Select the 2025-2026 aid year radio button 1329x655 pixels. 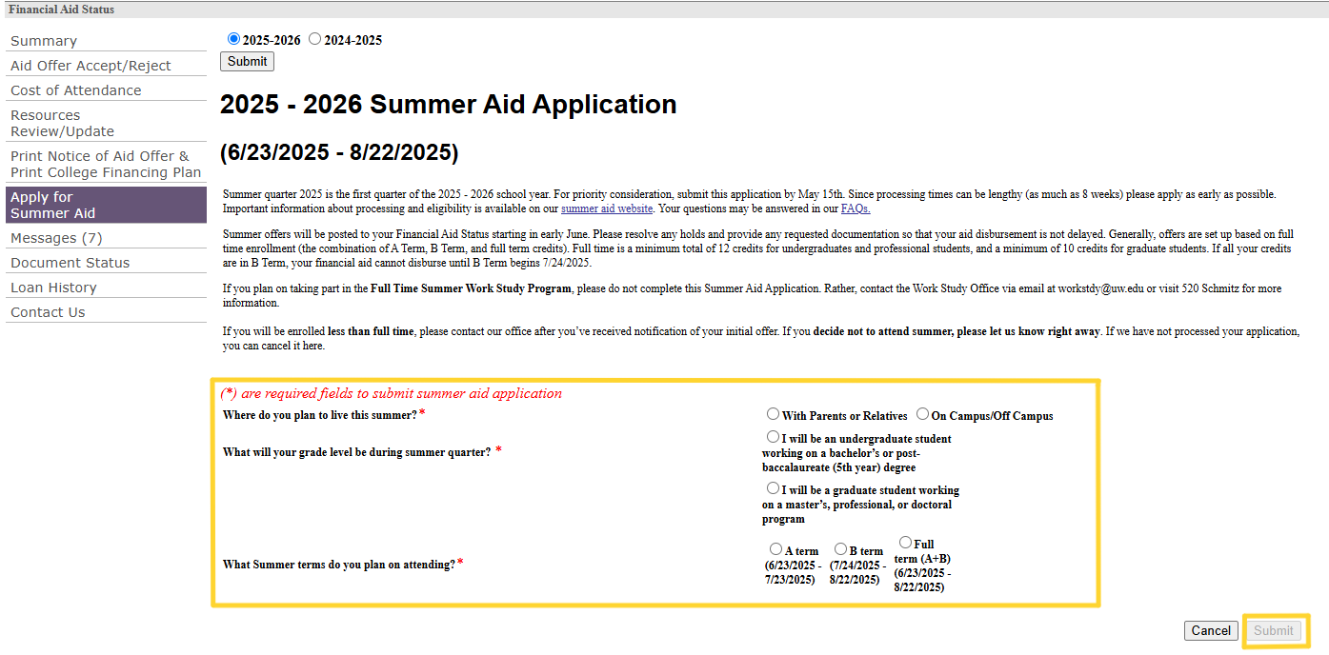pos(234,39)
